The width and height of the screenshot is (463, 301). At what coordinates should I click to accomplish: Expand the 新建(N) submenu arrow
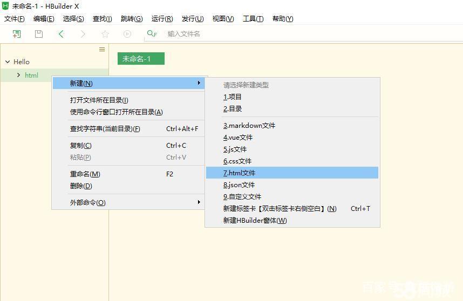click(x=199, y=83)
